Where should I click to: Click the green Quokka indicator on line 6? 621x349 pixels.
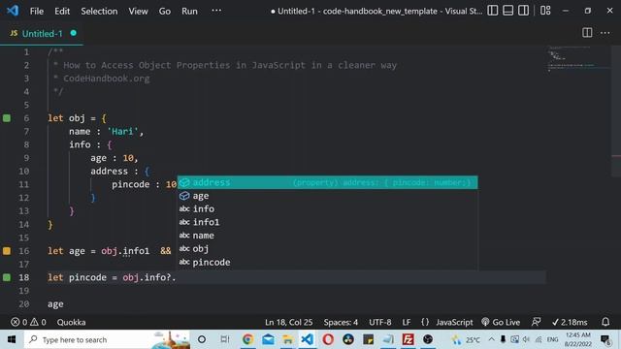click(x=7, y=118)
